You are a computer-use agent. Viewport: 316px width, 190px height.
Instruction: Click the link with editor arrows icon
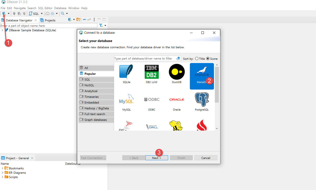89,19
